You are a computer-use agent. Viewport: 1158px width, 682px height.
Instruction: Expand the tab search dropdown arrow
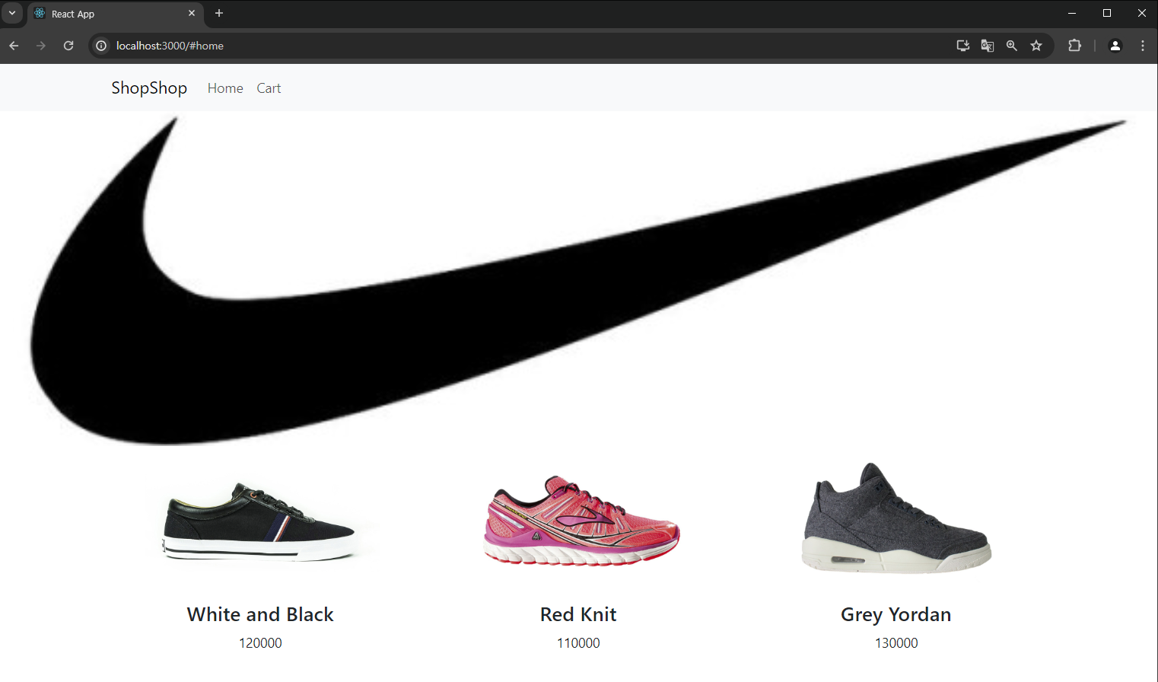click(12, 13)
